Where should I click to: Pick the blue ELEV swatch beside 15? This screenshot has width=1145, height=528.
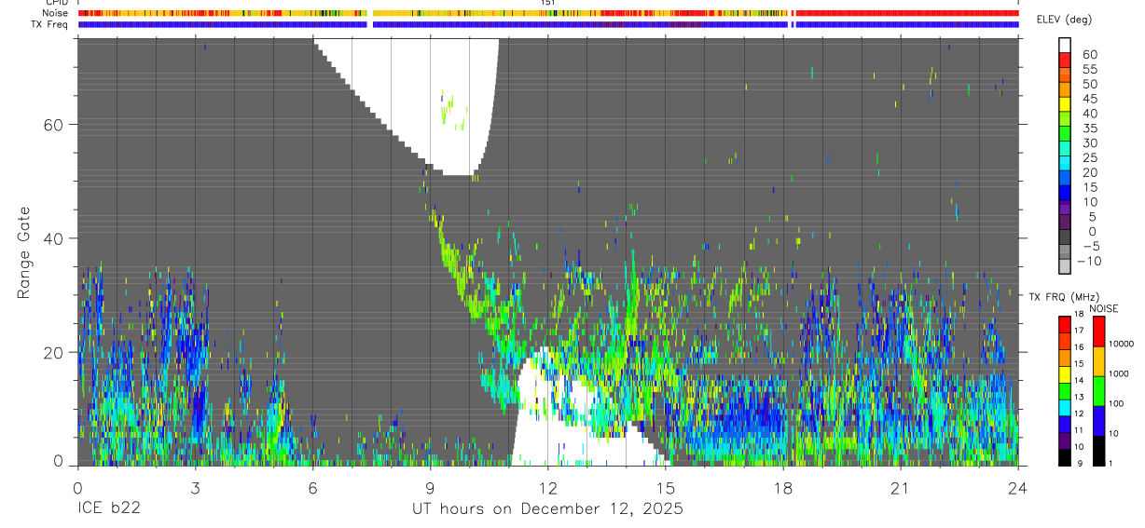(x=1064, y=193)
